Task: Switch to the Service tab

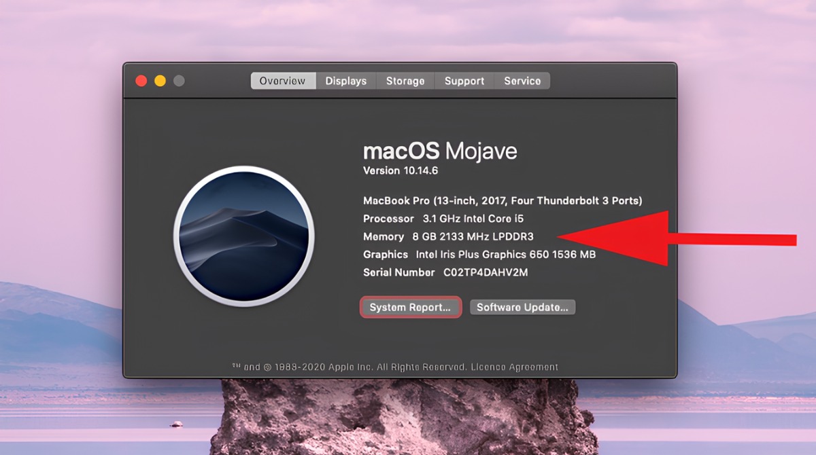Action: tap(522, 80)
